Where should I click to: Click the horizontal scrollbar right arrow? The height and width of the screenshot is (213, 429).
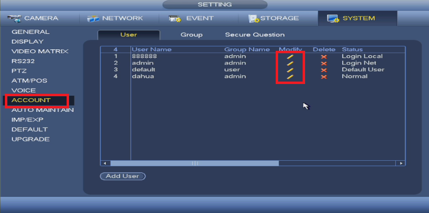[x=401, y=163]
